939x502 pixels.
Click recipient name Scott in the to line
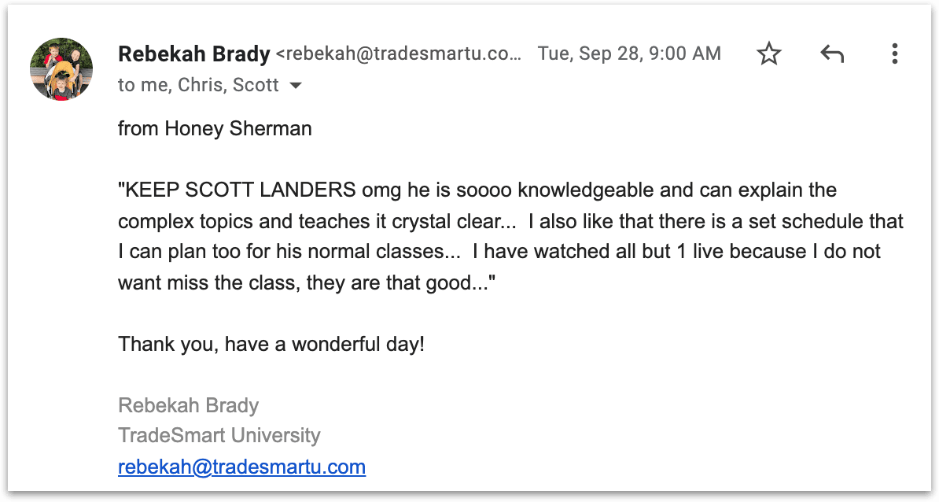(x=256, y=85)
